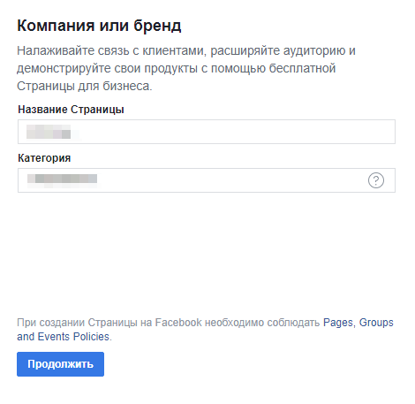The width and height of the screenshot is (415, 404).
Task: Open the question mark help icon
Action: tap(376, 180)
